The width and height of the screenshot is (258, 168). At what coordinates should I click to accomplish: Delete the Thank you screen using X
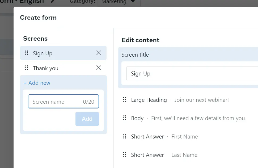click(99, 68)
